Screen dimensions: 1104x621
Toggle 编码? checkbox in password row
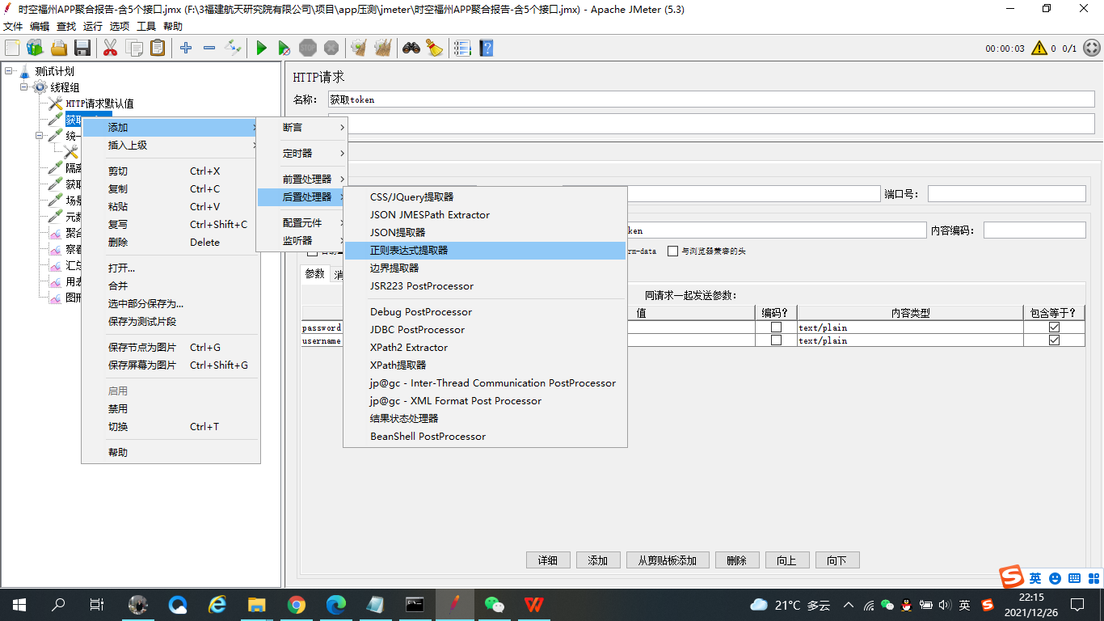(x=776, y=327)
